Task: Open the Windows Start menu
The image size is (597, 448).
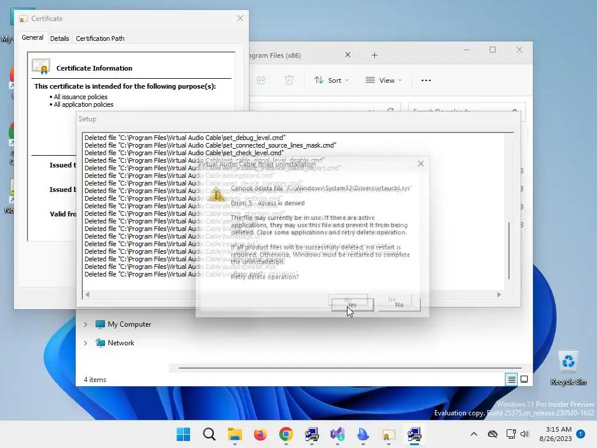Action: pyautogui.click(x=183, y=434)
